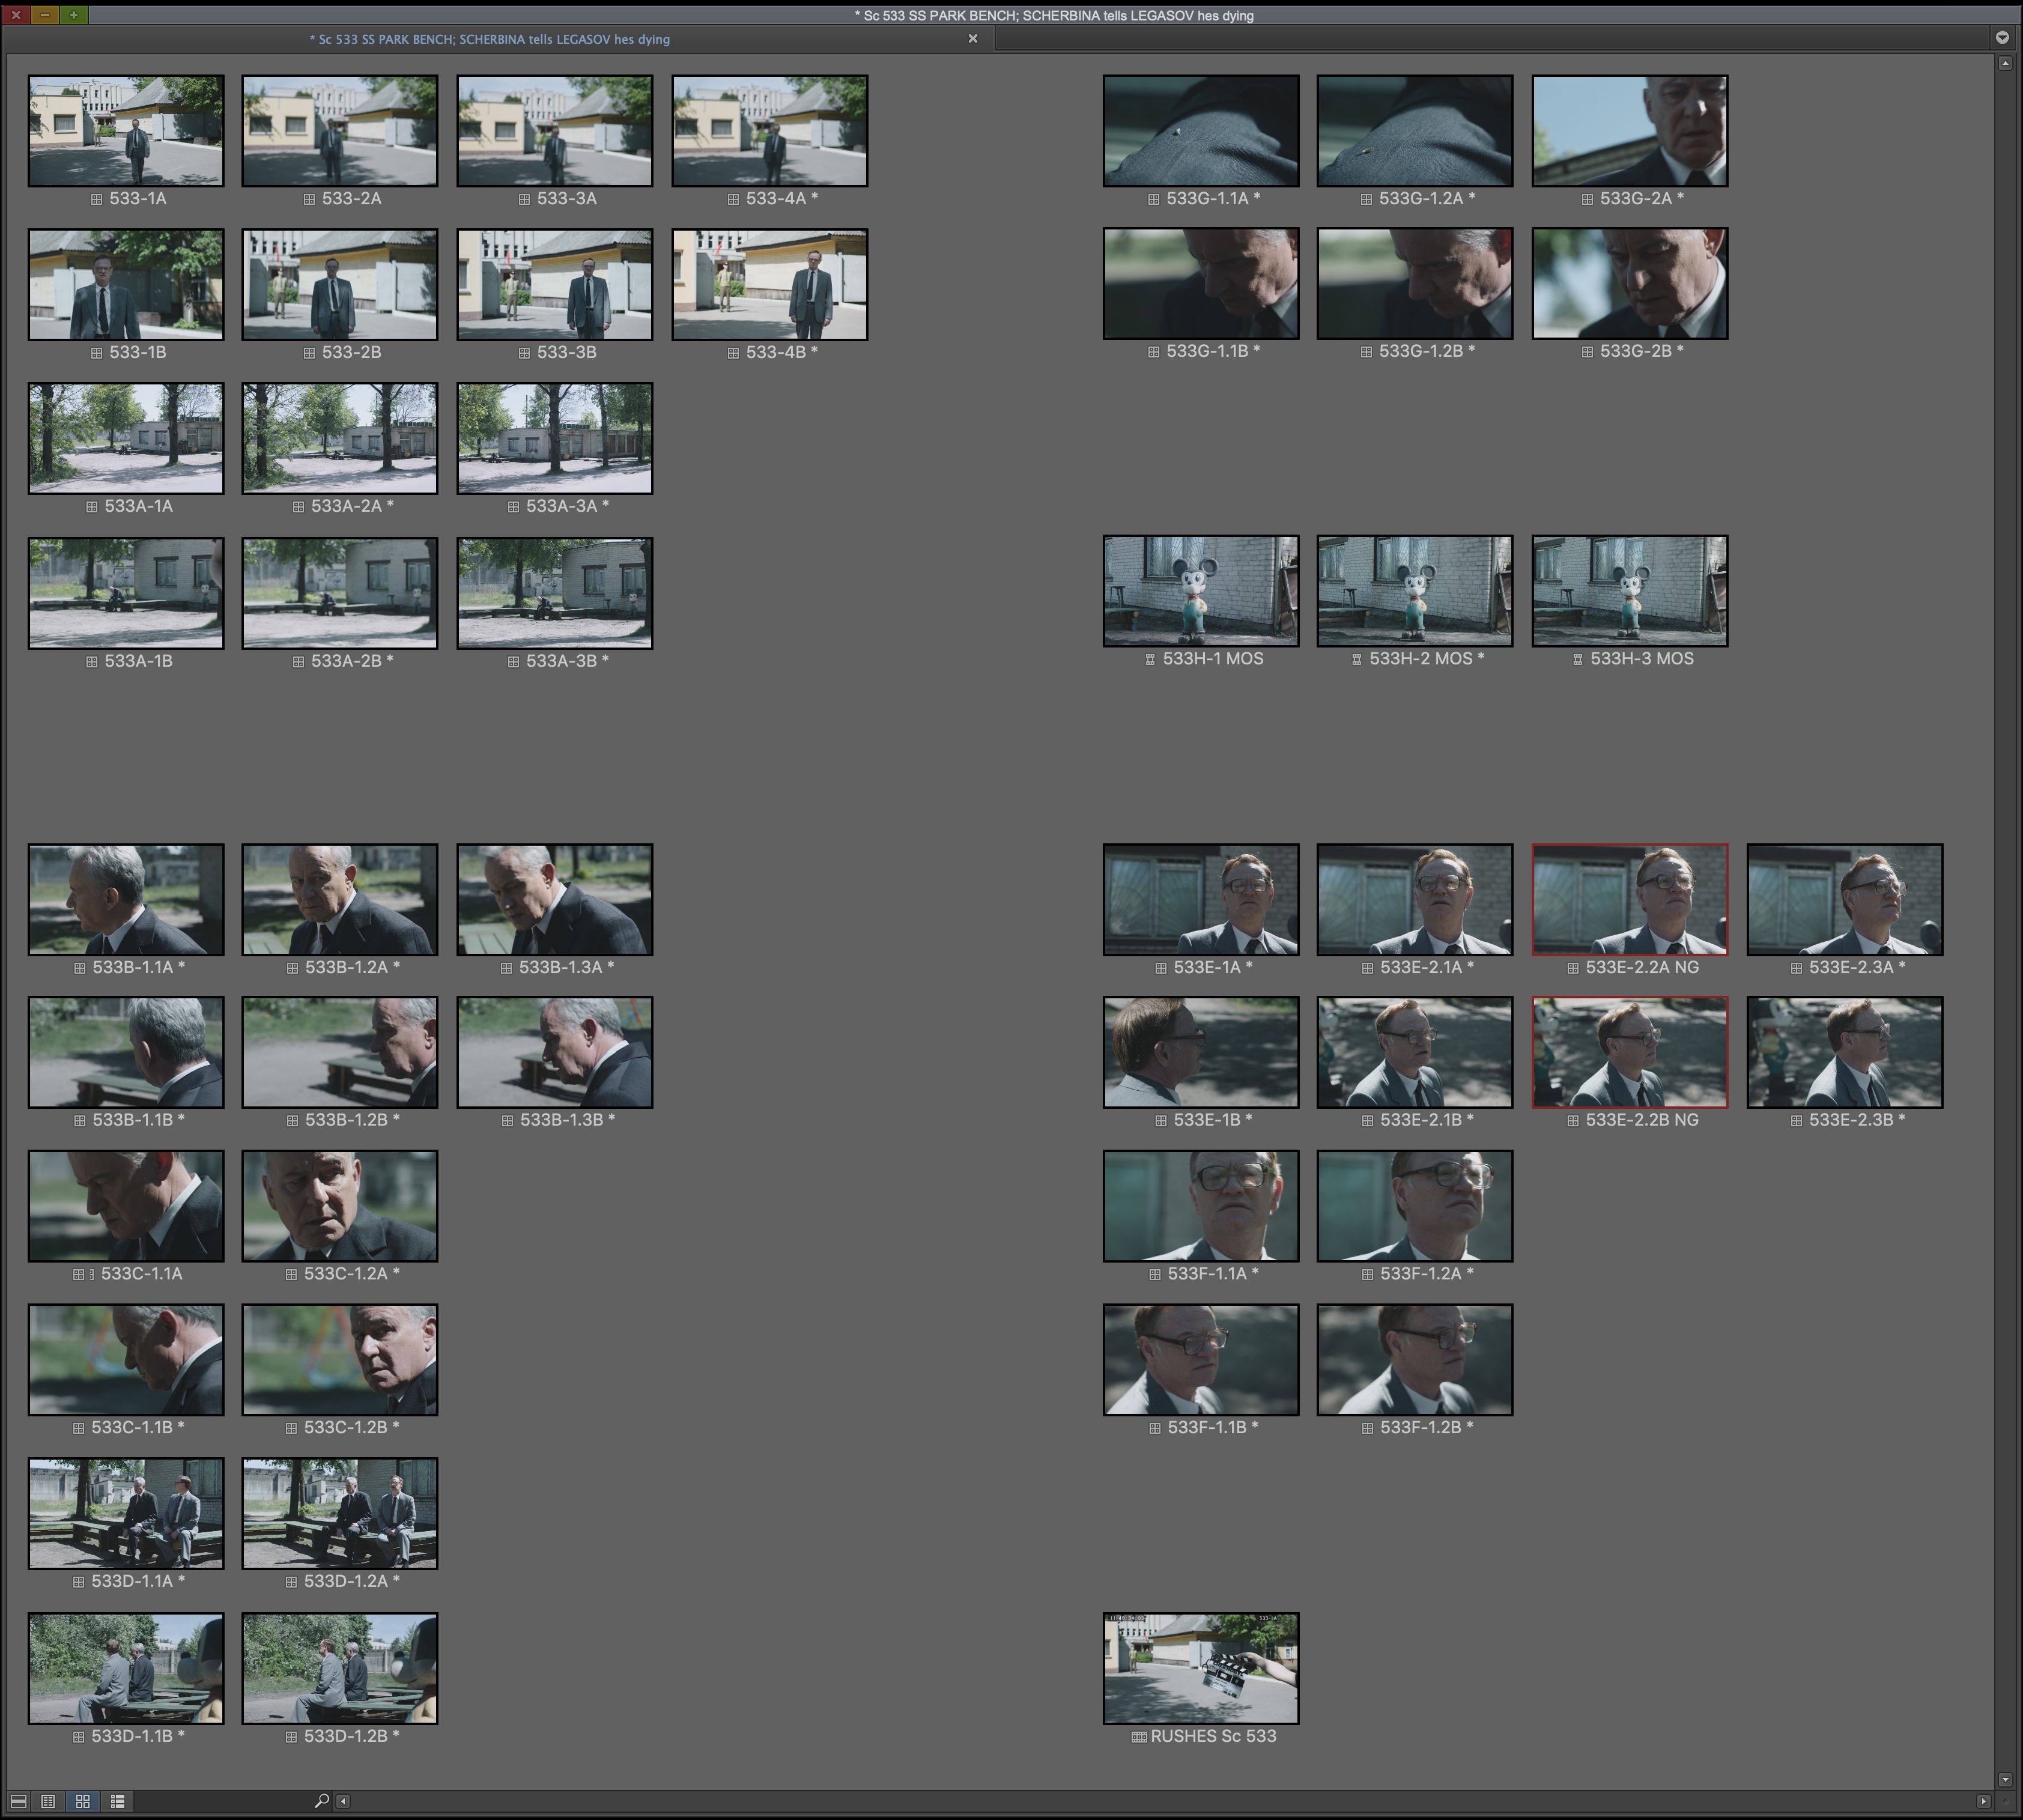Click the clip icon beside 533F-1.2A
2023x1820 pixels.
click(1367, 1274)
